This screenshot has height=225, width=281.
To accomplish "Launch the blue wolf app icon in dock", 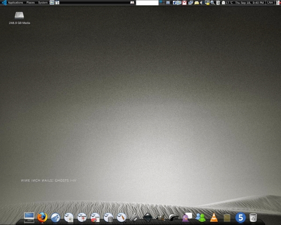I will [x=56, y=217].
